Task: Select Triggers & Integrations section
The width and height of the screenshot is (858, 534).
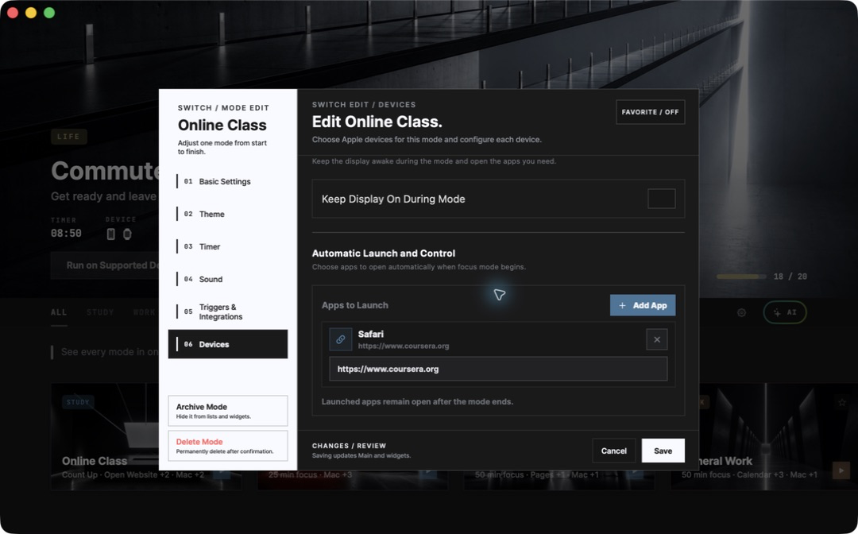Action: (228, 311)
